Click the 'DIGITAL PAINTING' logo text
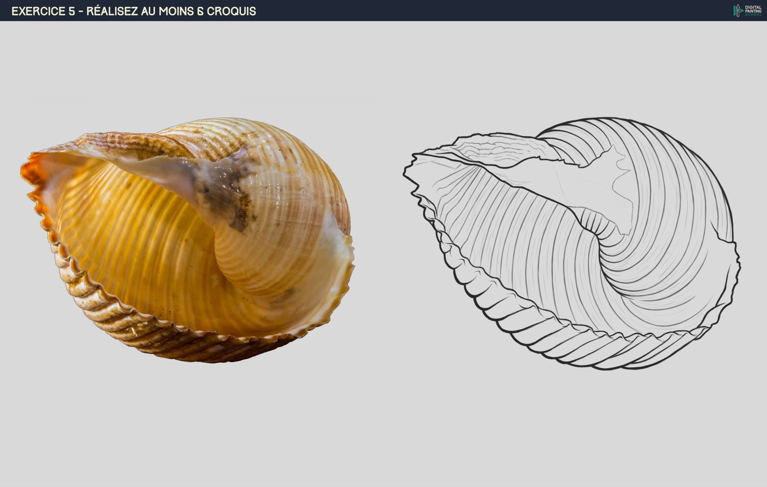Screen dimensions: 767x487 [753, 9]
